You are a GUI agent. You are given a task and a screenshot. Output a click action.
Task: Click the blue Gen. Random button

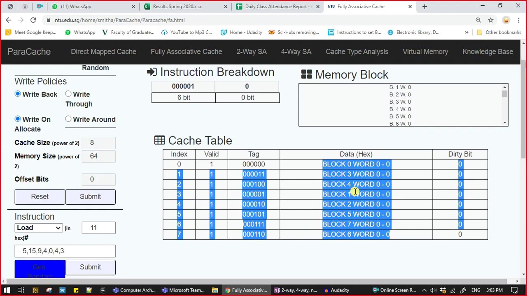(x=40, y=269)
